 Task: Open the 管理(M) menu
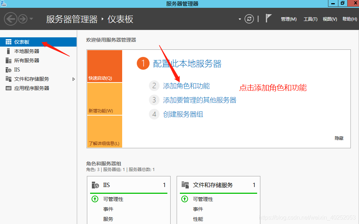point(289,19)
